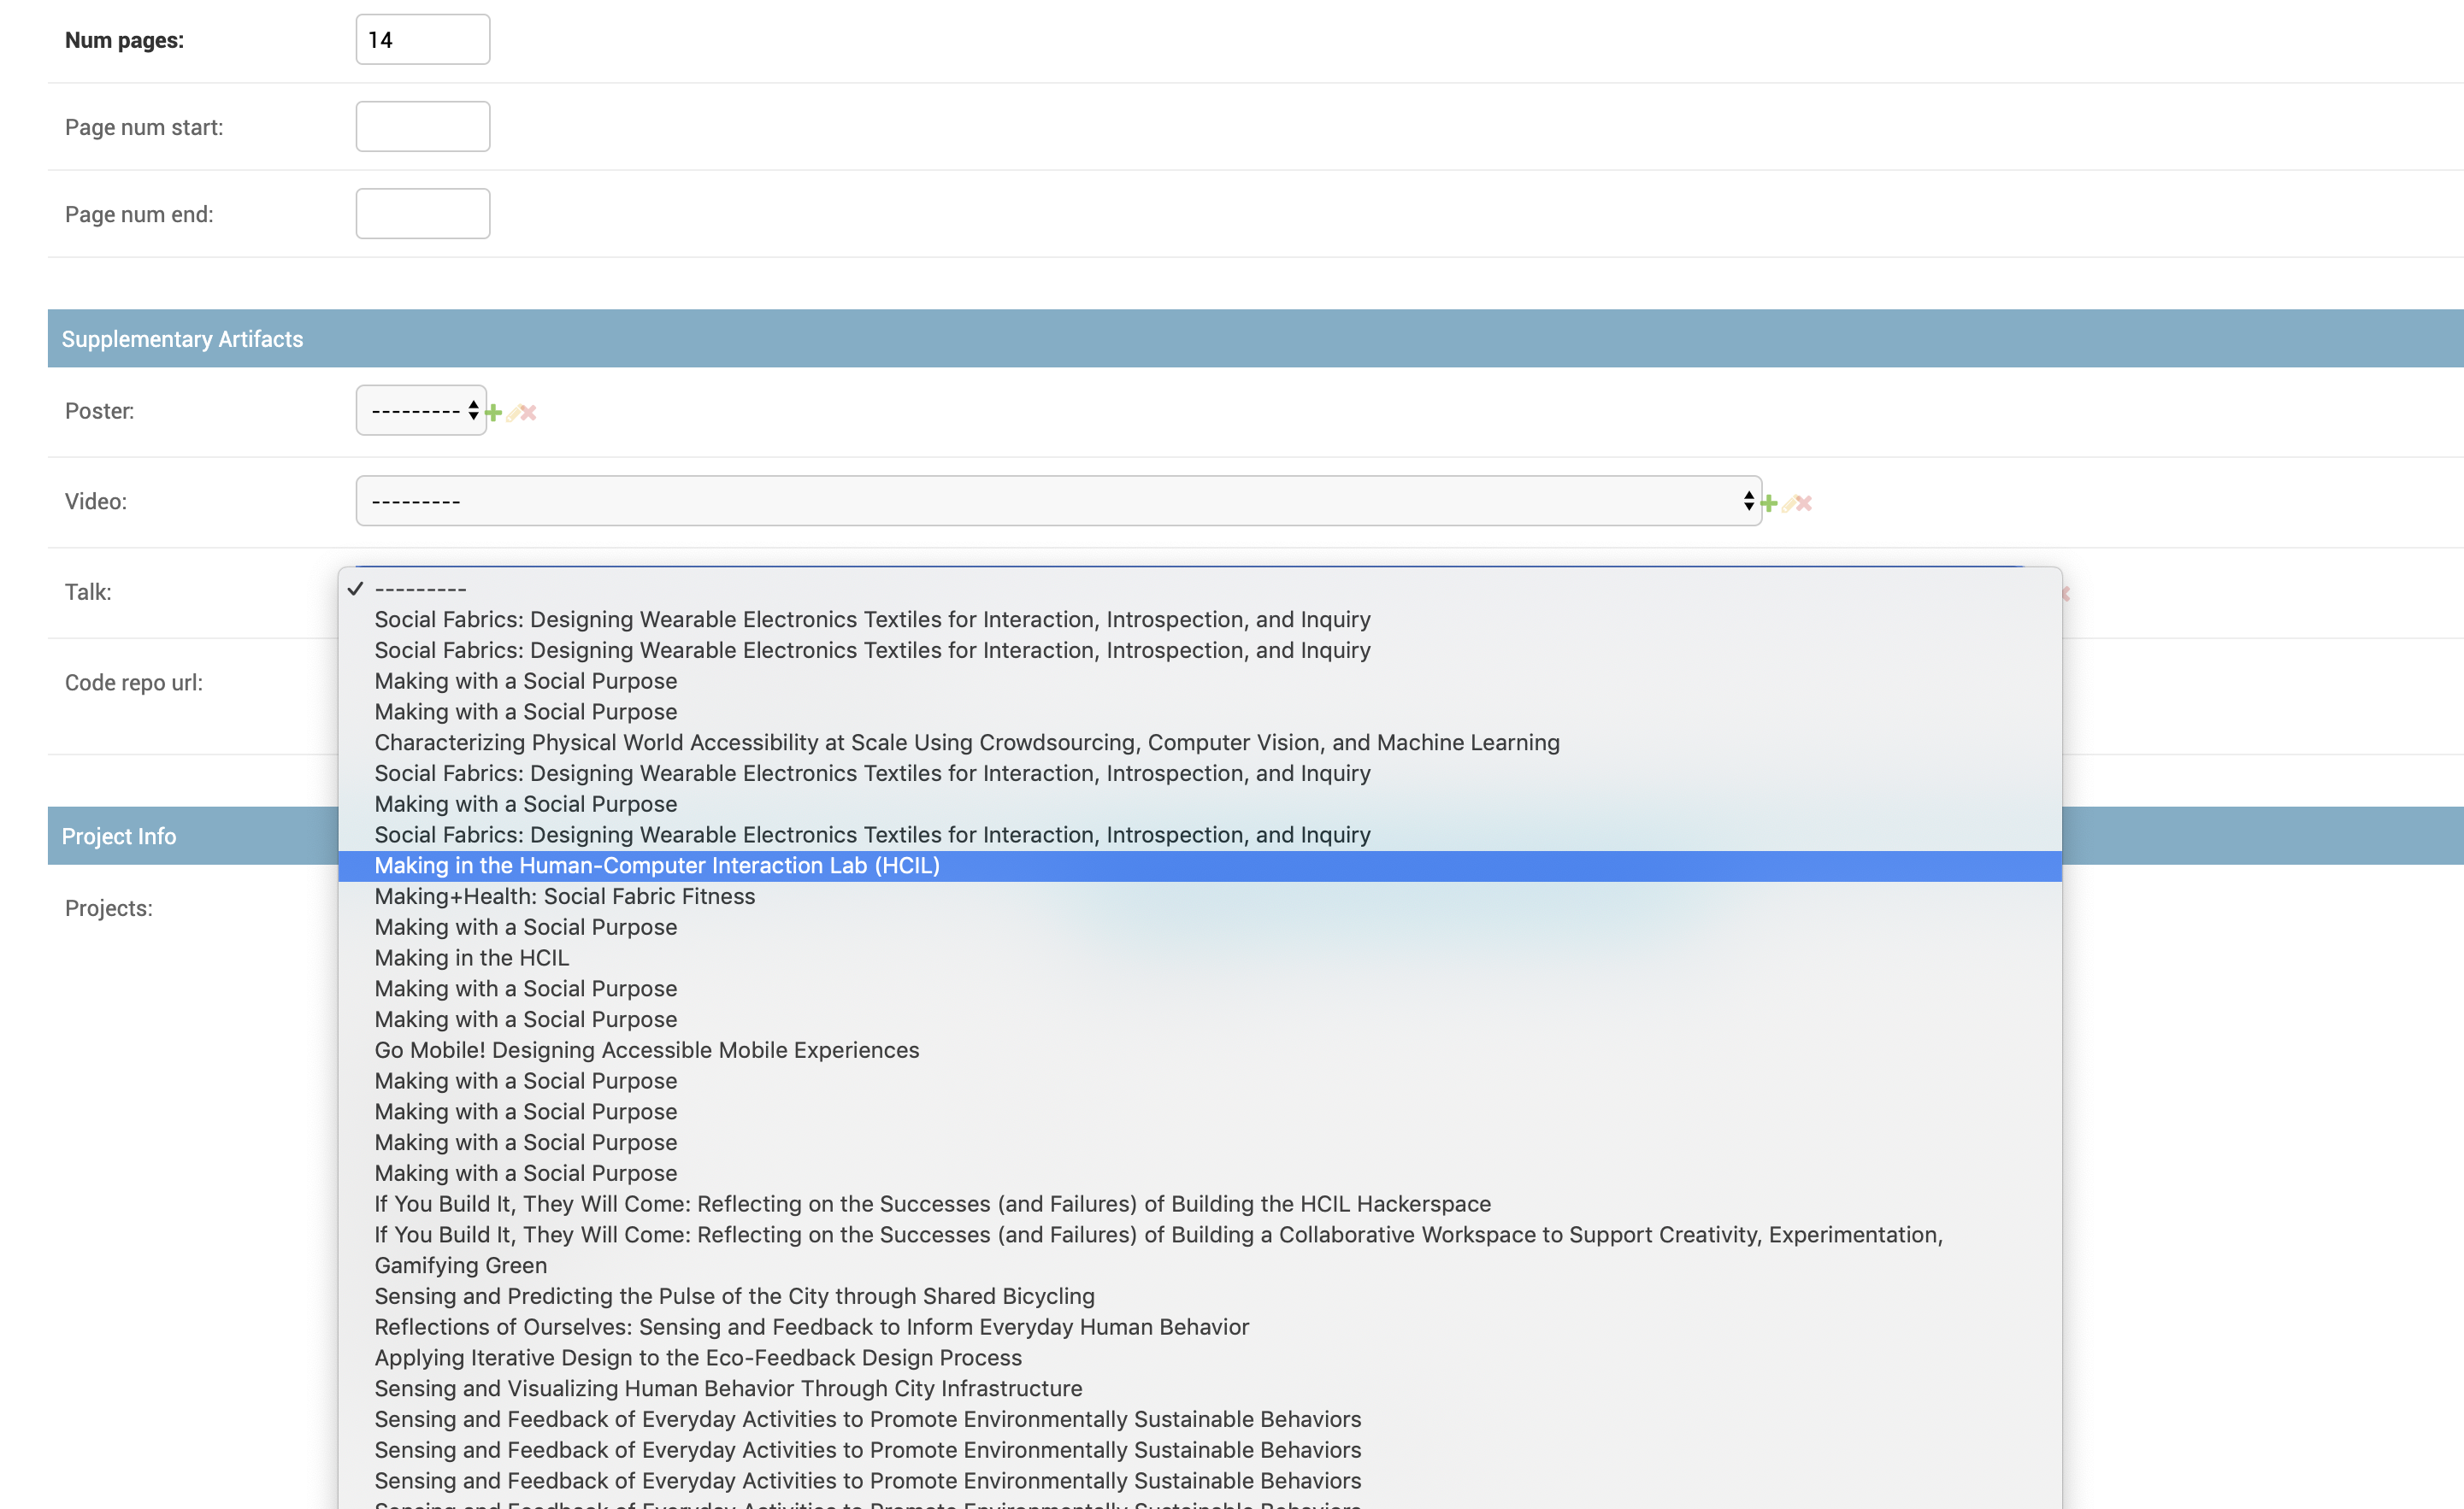Edit the selected Poster via pencil icon
Image resolution: width=2464 pixels, height=1509 pixels.
pos(515,412)
